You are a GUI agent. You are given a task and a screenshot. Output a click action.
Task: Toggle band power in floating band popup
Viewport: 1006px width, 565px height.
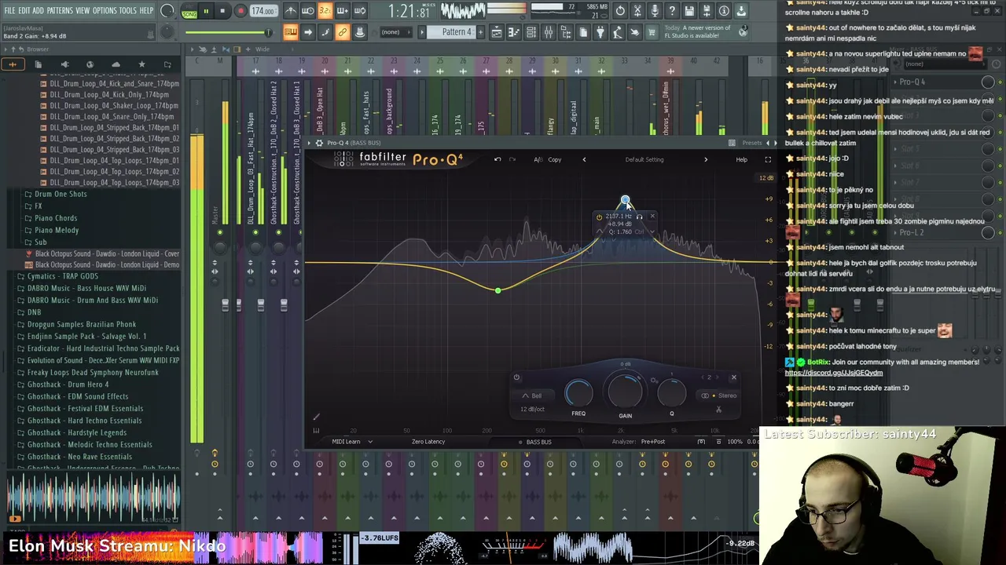point(599,217)
